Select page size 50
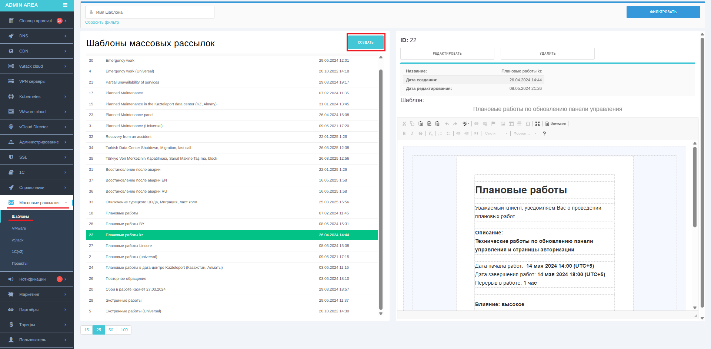This screenshot has width=711, height=349. pyautogui.click(x=111, y=330)
